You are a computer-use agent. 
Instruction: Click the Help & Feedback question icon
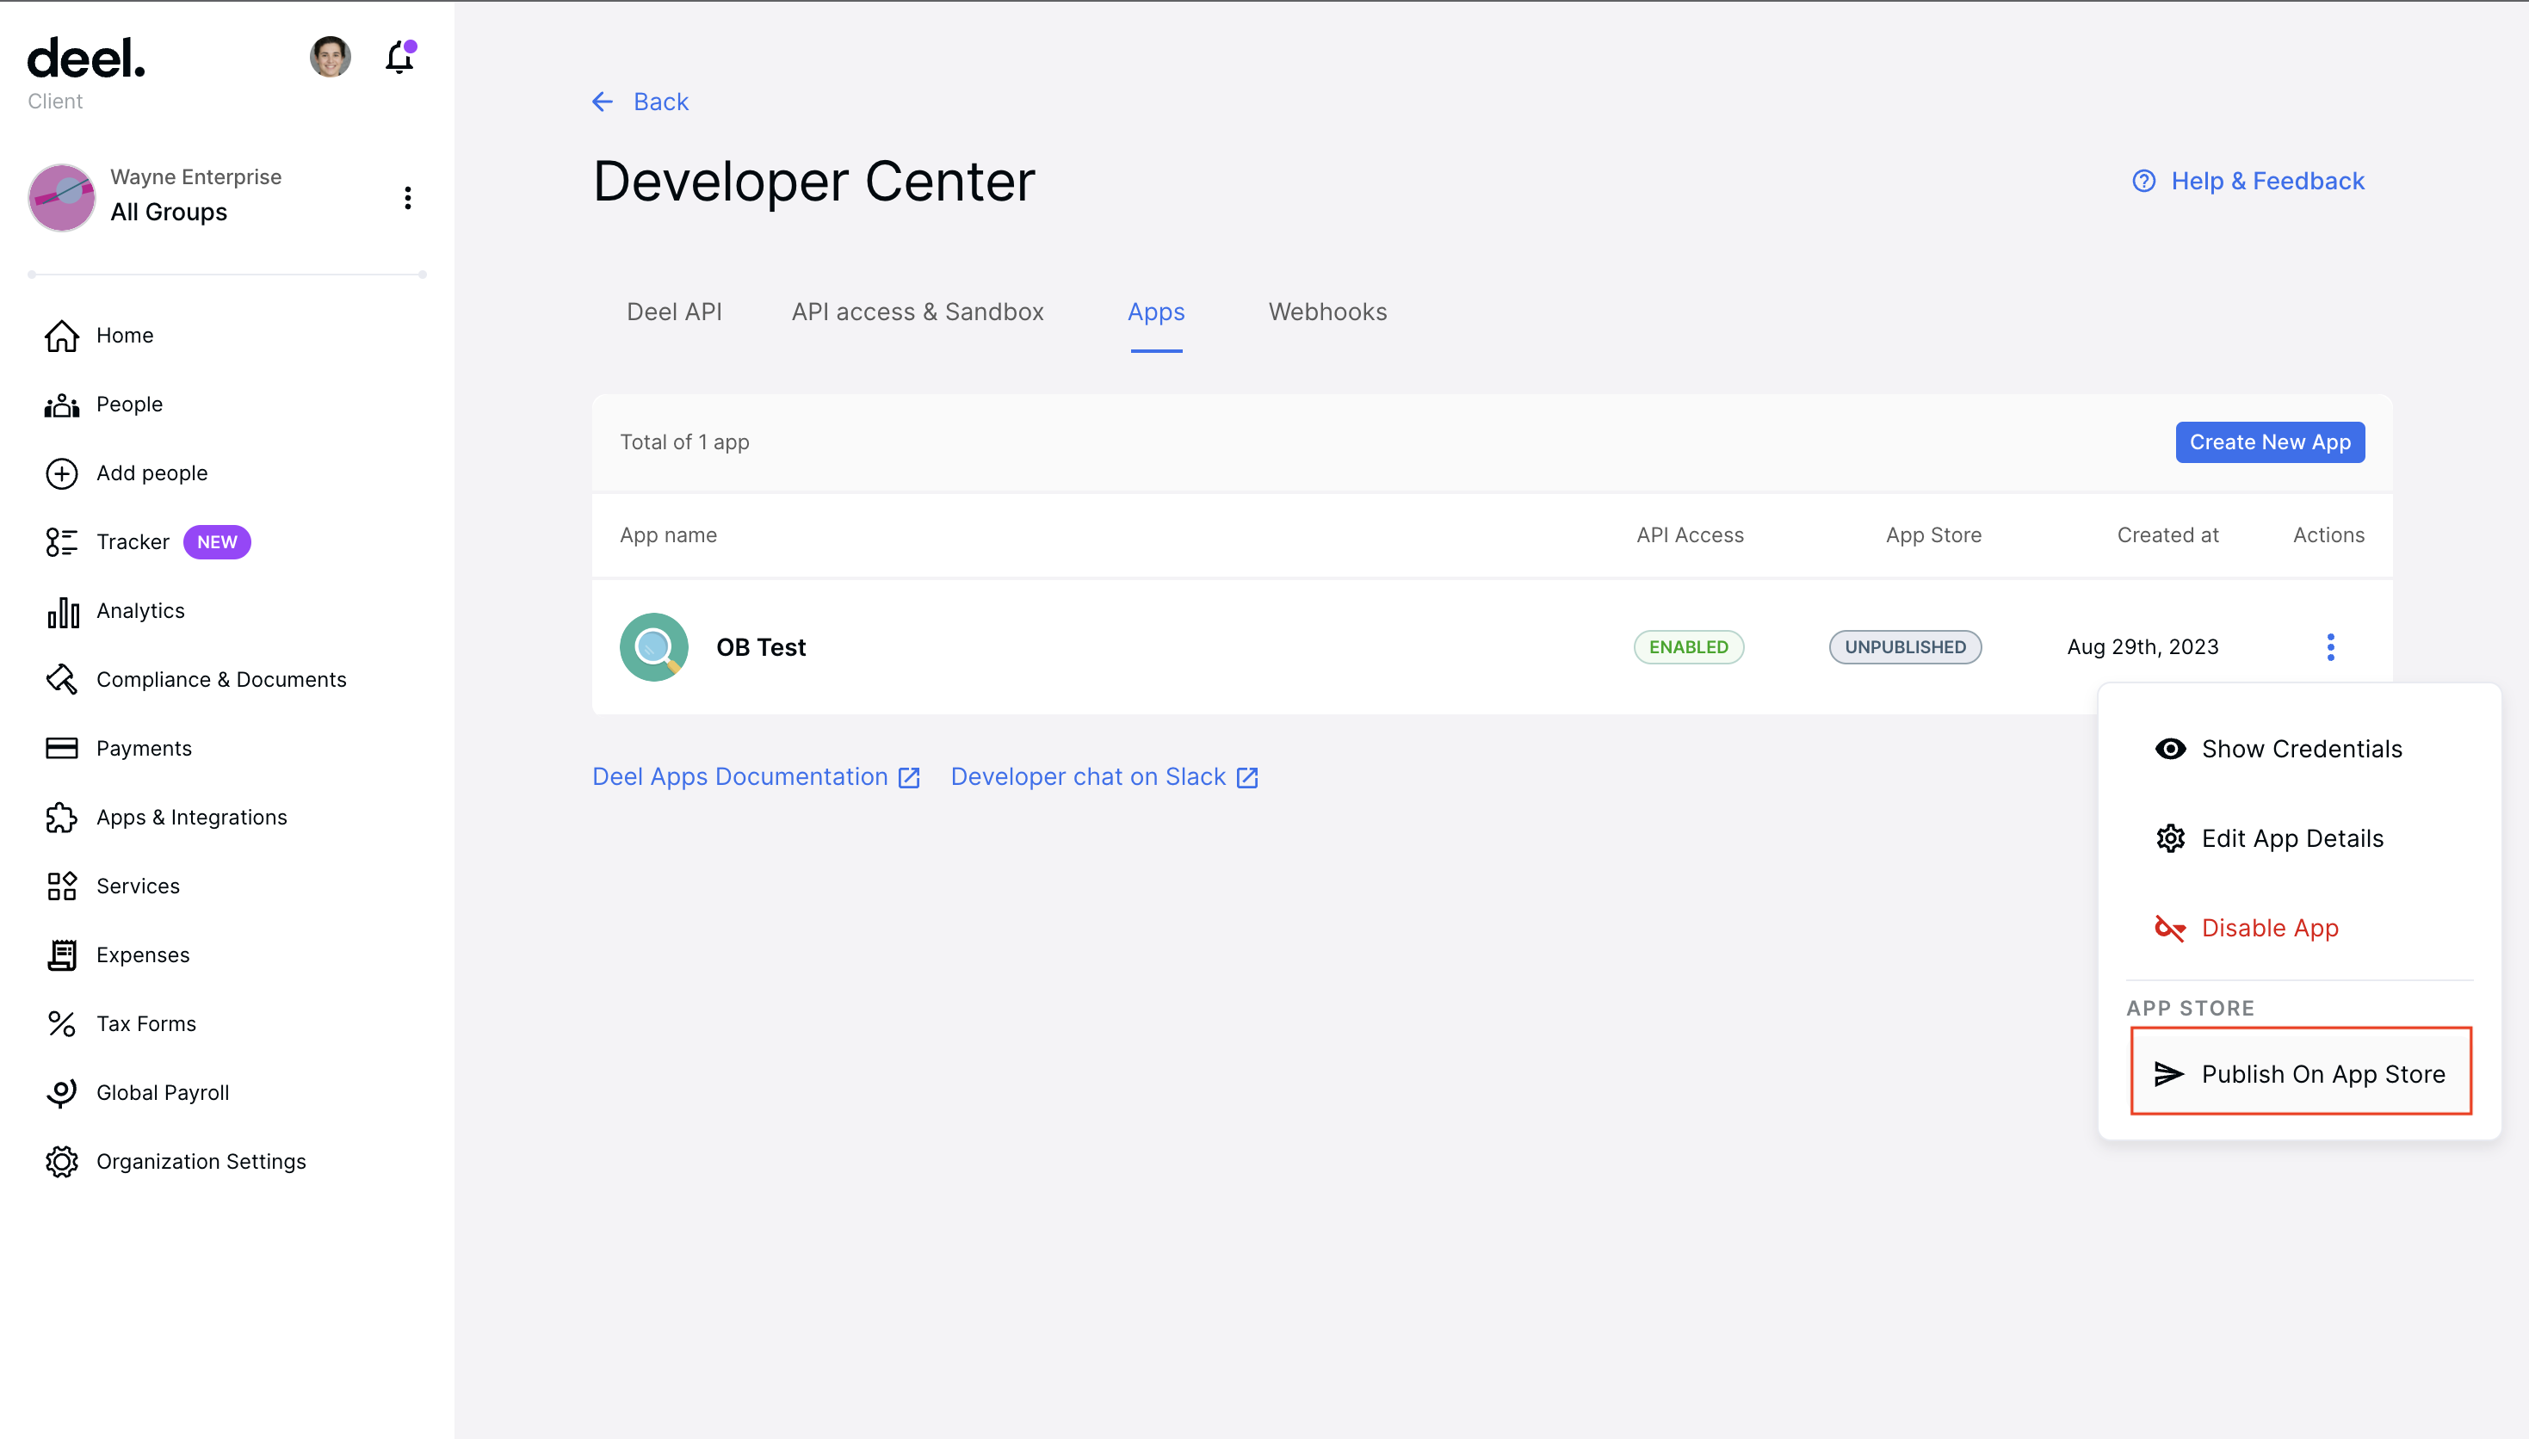pyautogui.click(x=2143, y=181)
